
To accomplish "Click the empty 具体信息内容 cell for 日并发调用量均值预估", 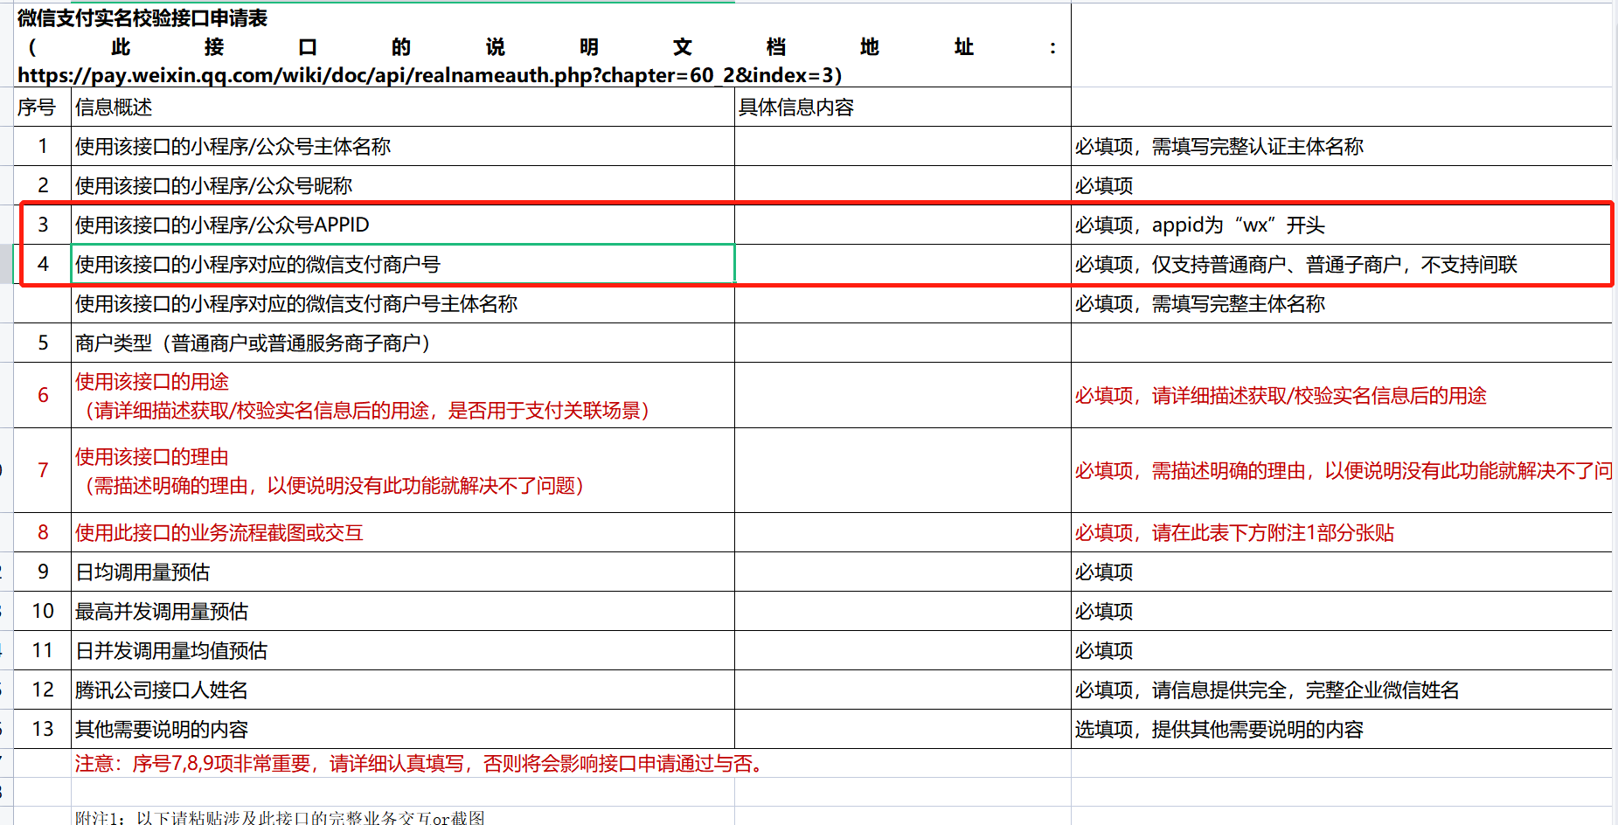I will pyautogui.click(x=902, y=651).
